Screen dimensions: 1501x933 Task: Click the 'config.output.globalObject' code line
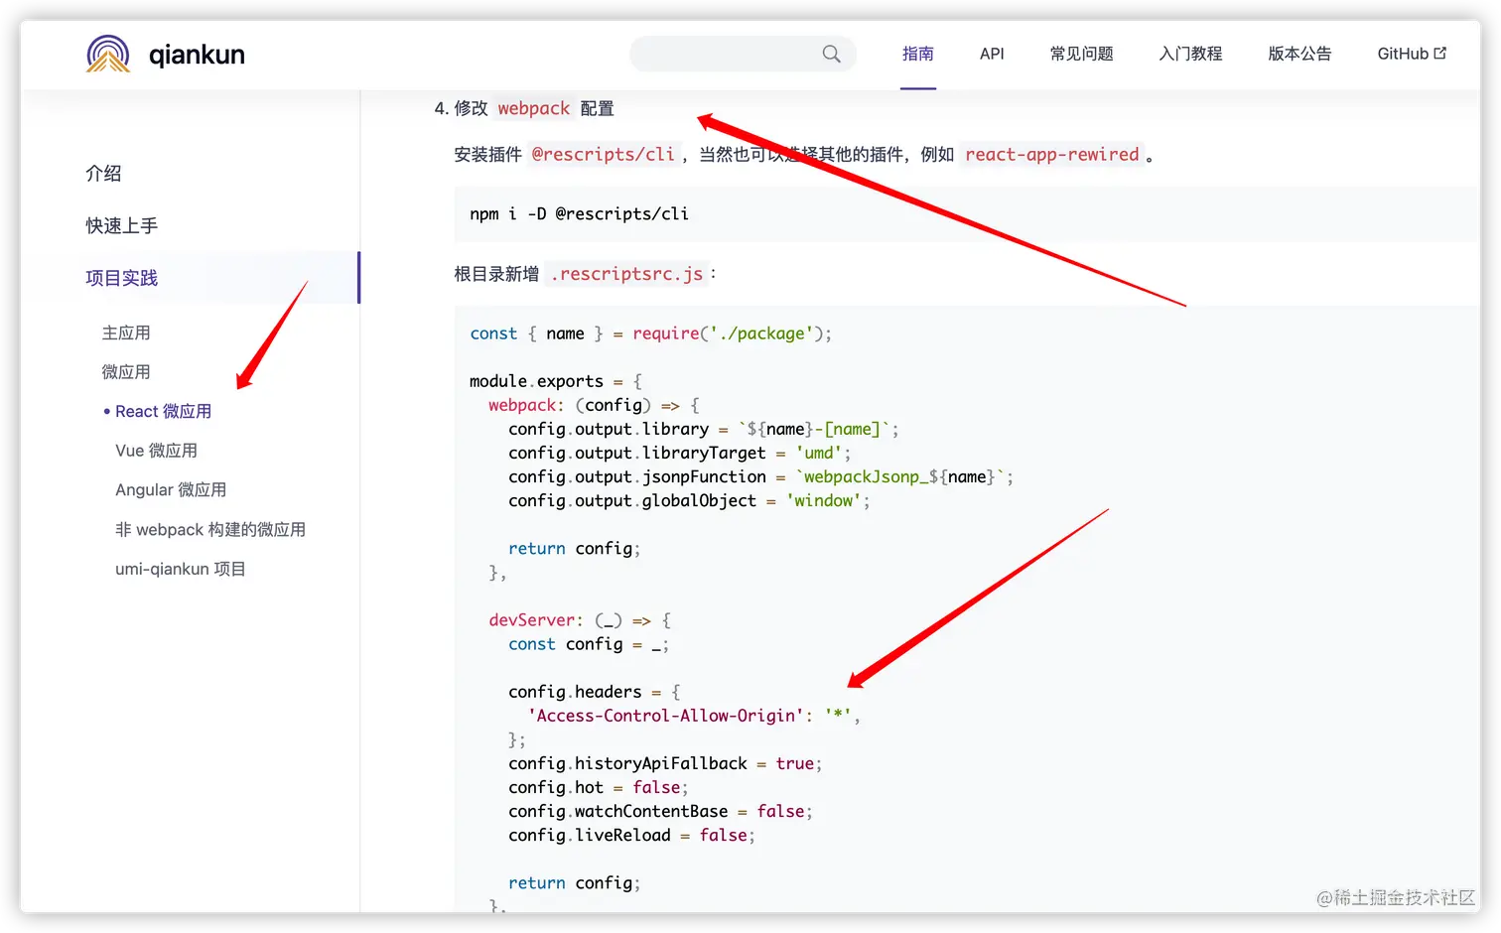tap(689, 500)
